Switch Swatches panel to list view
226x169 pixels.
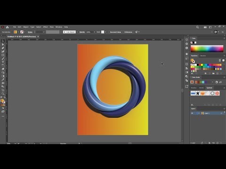(220, 60)
